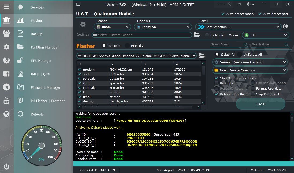Open Services from the sidebar menu
The width and height of the screenshot is (294, 173).
(43, 7)
